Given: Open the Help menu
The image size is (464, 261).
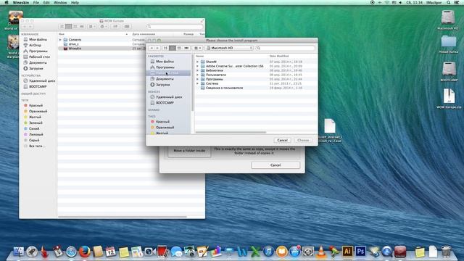Looking at the screenshot, I should click(x=75, y=2).
